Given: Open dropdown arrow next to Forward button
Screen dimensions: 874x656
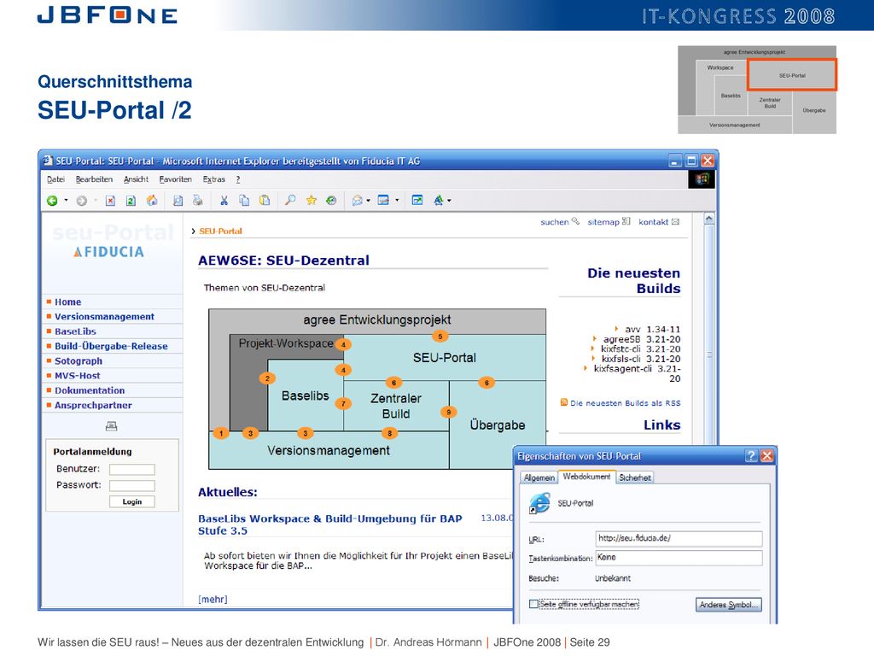Looking at the screenshot, I should [x=96, y=200].
